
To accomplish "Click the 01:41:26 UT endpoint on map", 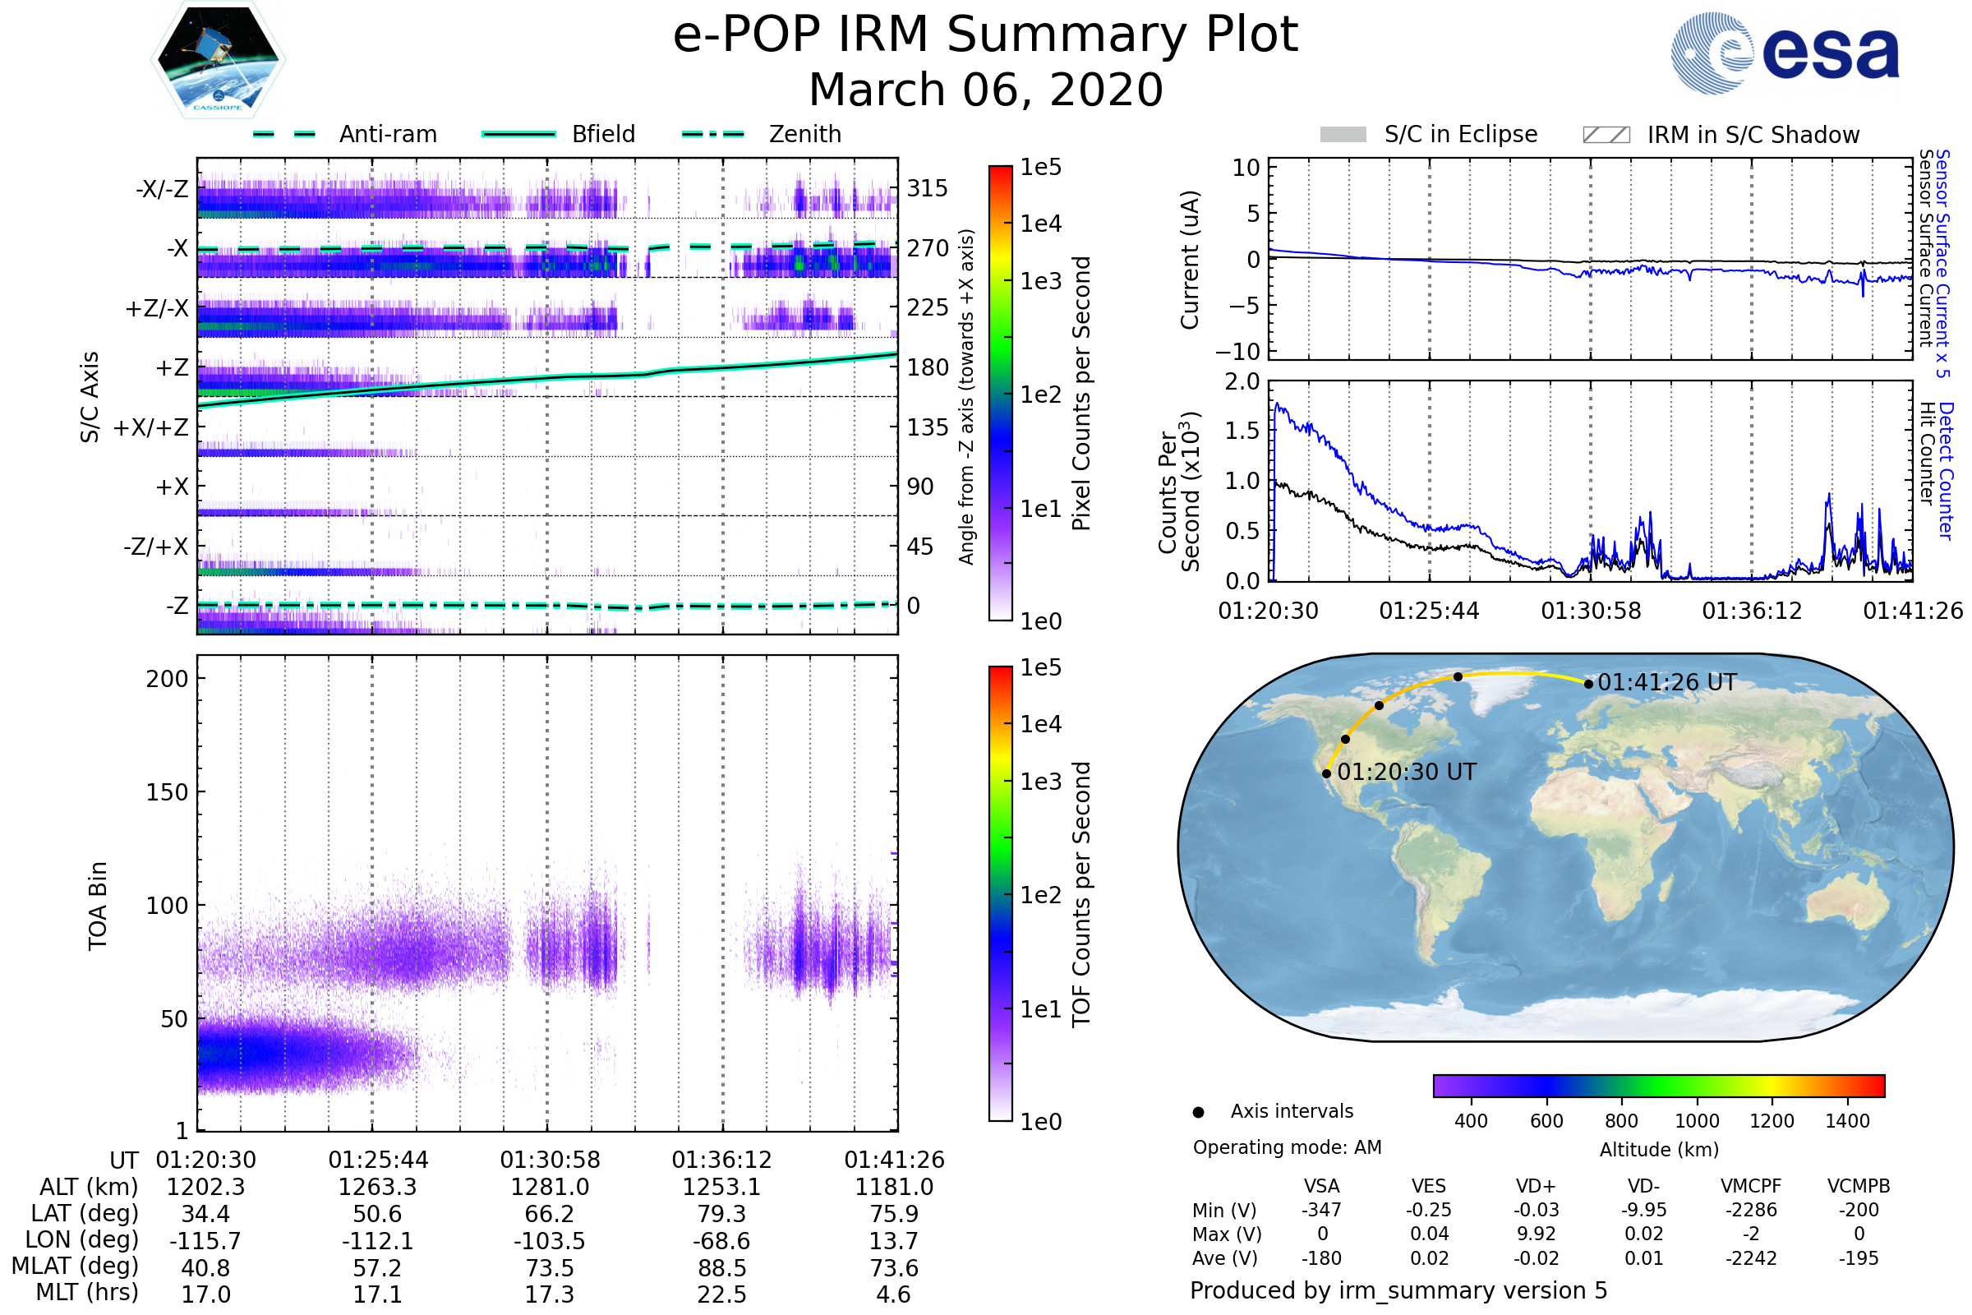I will pyautogui.click(x=1588, y=685).
